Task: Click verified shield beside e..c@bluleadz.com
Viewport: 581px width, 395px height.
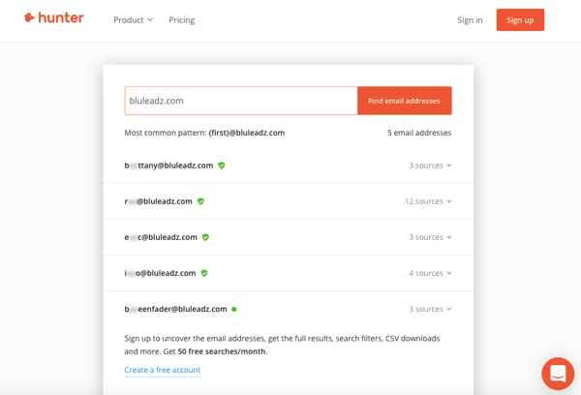Action: [205, 237]
